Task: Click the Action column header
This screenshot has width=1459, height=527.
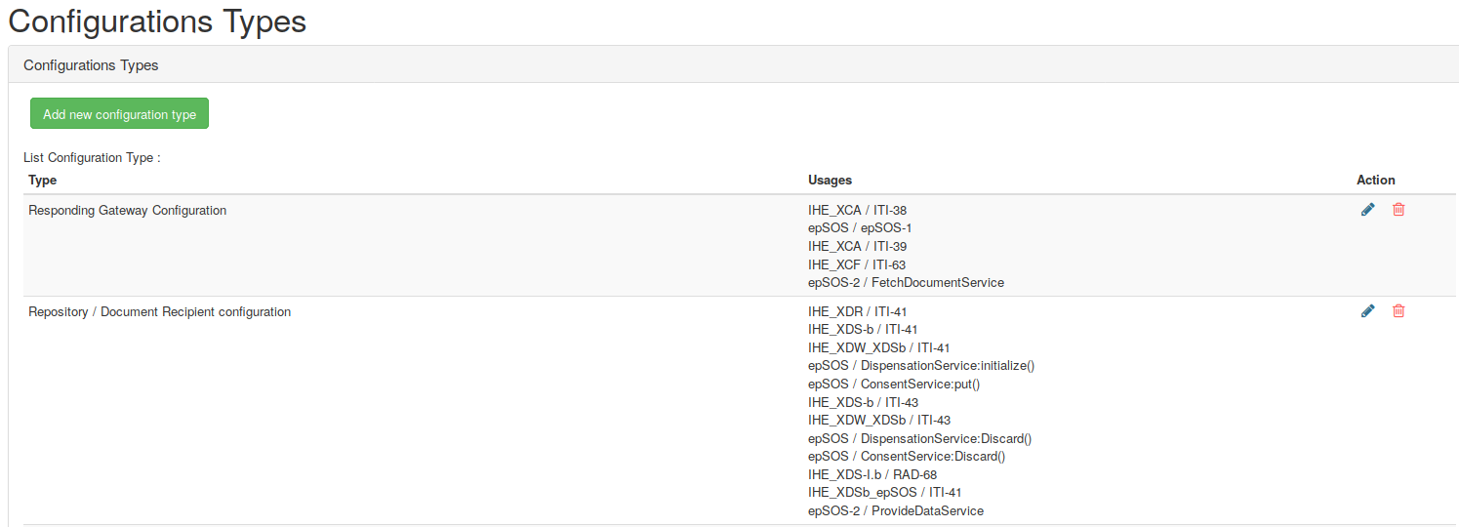Action: click(x=1375, y=181)
